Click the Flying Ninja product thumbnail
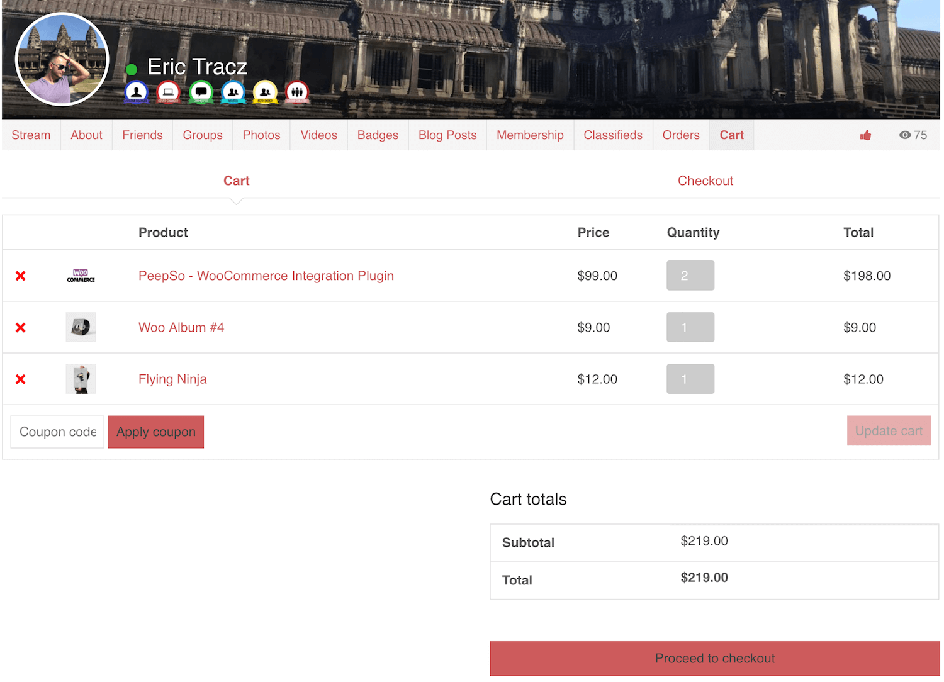944x682 pixels. (81, 379)
